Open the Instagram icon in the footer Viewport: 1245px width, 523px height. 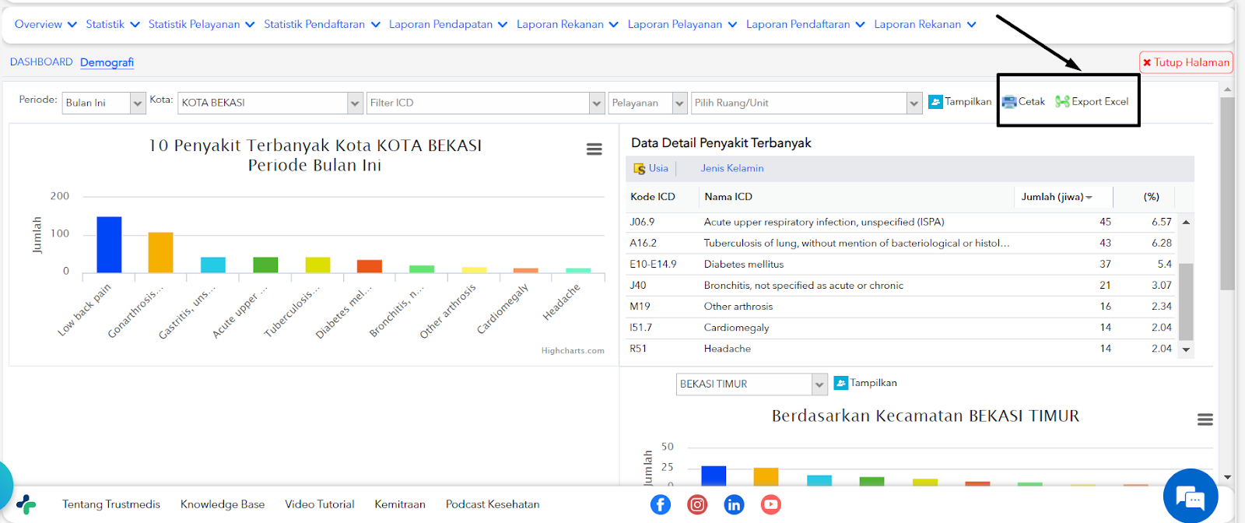point(697,505)
